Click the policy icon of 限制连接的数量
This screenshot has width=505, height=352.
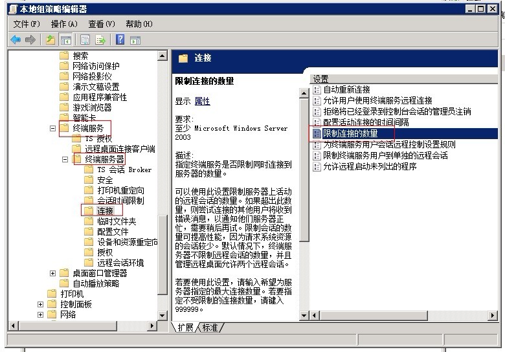coord(317,133)
